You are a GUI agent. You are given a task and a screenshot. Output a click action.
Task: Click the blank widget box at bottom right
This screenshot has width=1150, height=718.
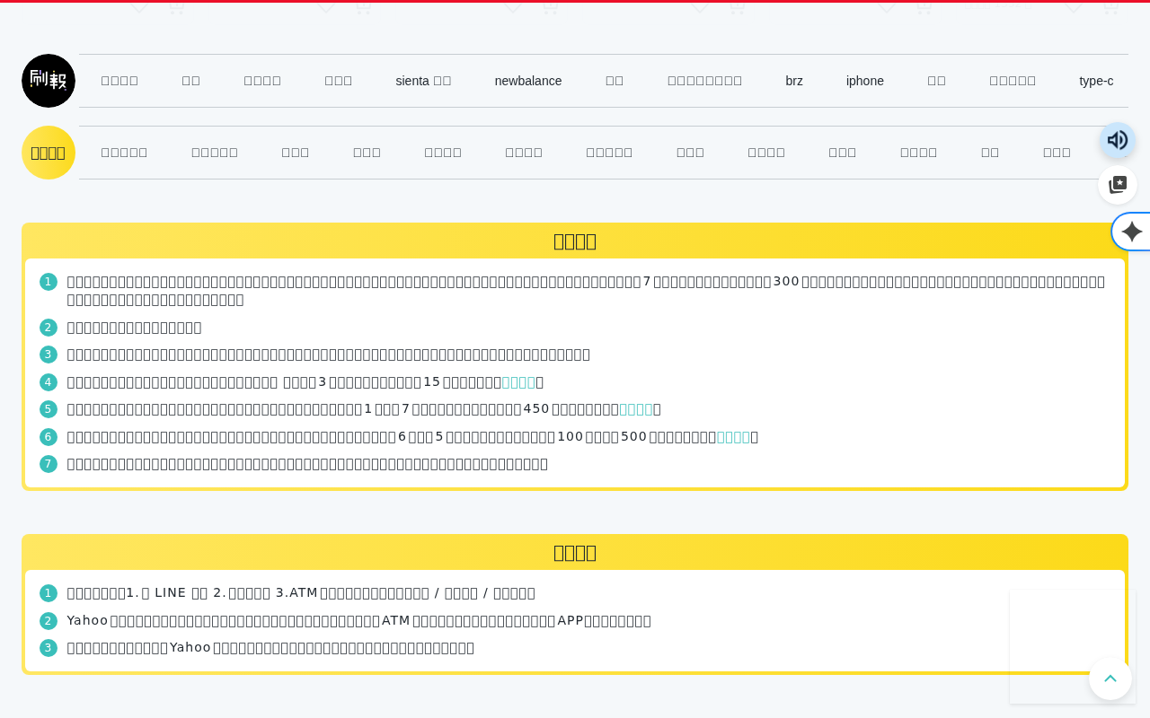[x=1073, y=646]
